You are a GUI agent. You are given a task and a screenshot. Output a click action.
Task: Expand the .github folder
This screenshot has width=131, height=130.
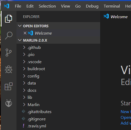coord(24,47)
